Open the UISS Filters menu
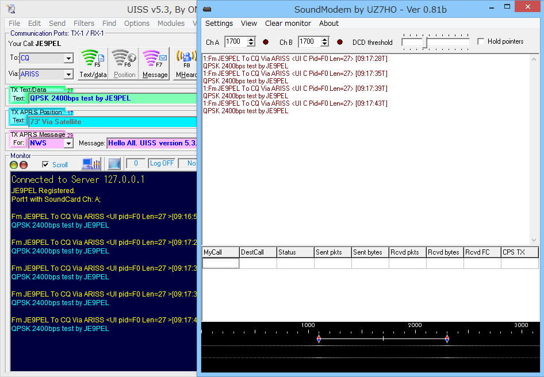The image size is (544, 377). pyautogui.click(x=84, y=23)
